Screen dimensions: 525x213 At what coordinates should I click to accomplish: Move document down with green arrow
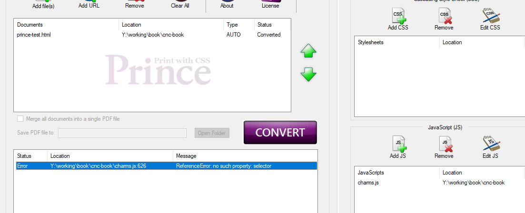(308, 74)
